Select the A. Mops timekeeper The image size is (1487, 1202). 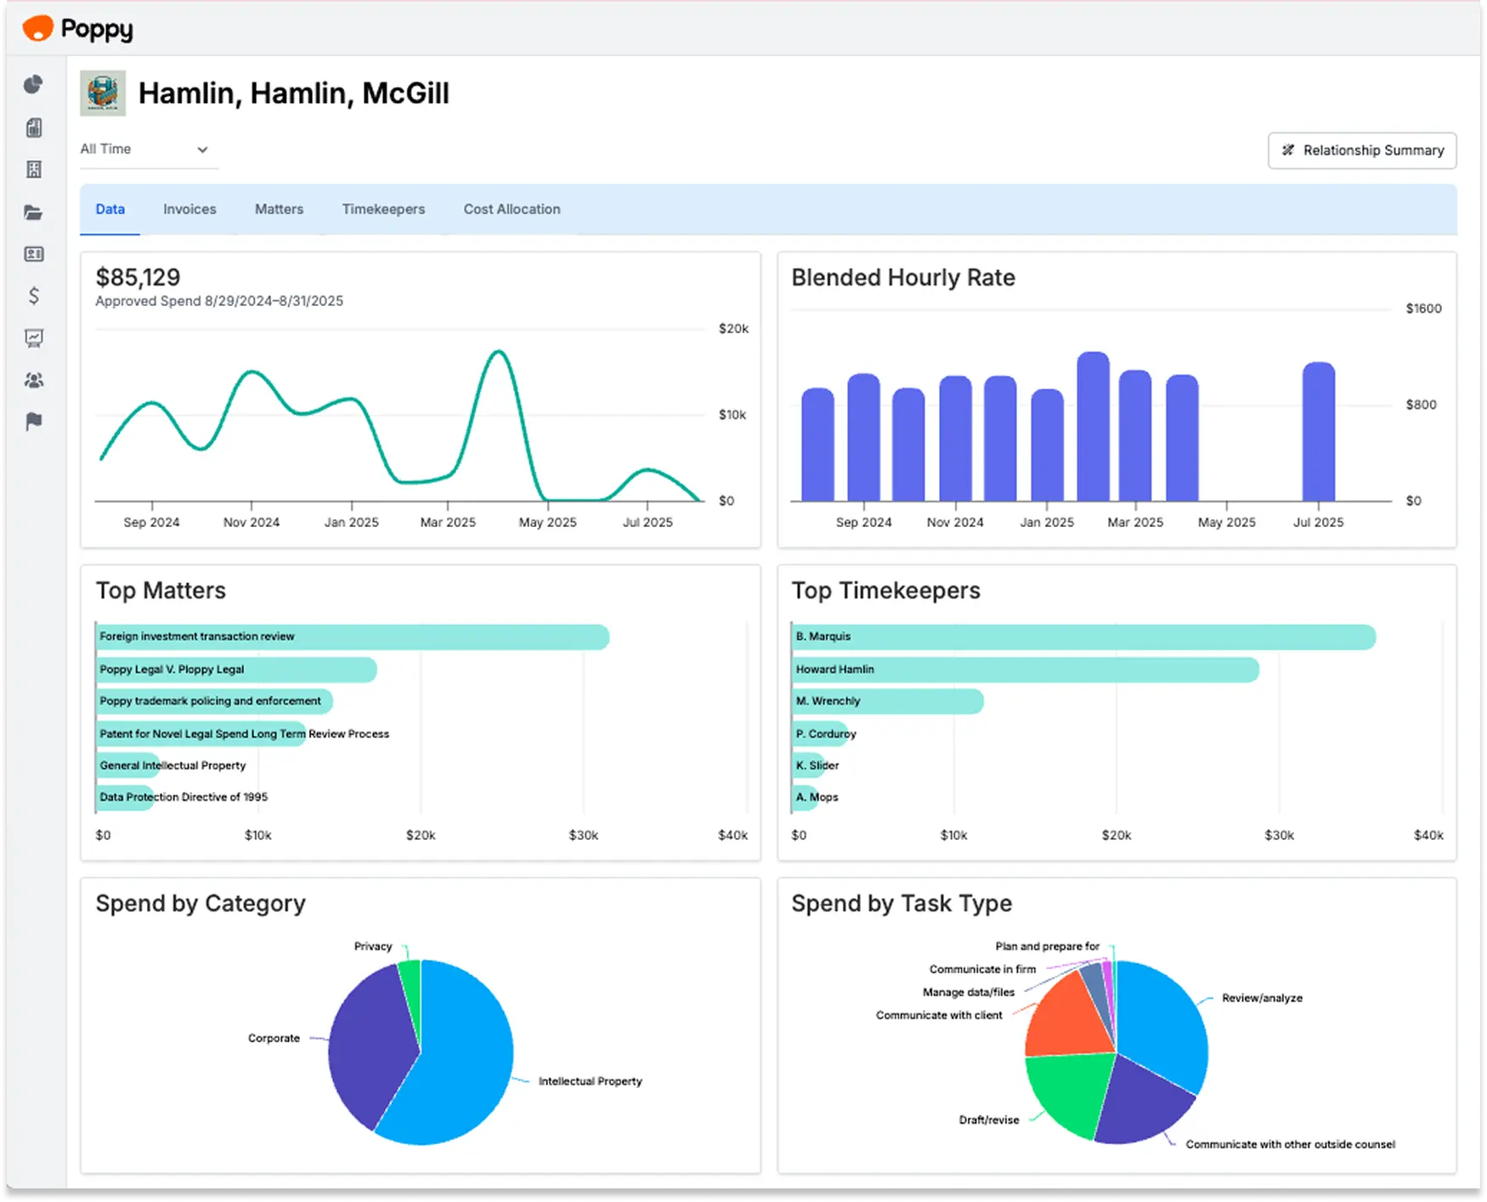tap(806, 797)
